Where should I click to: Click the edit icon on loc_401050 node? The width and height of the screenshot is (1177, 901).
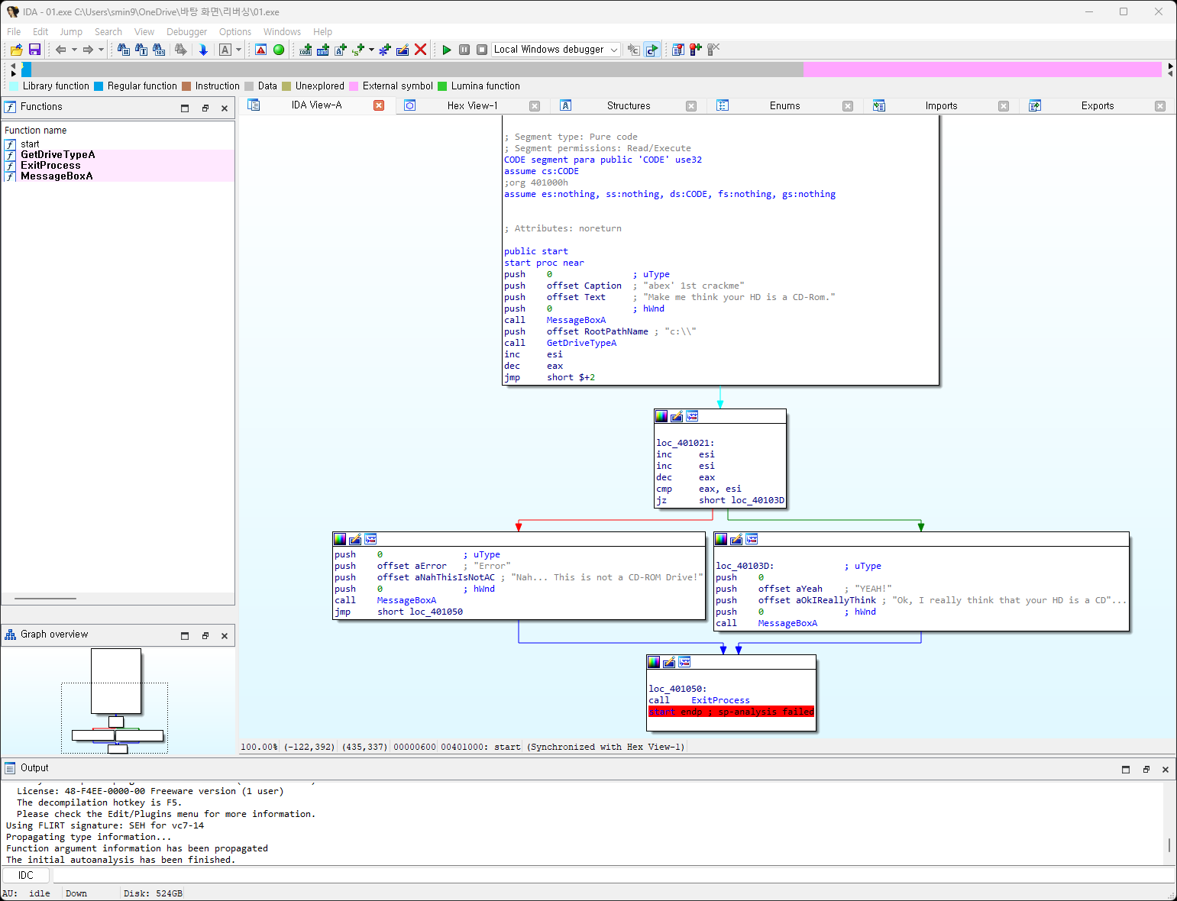669,662
